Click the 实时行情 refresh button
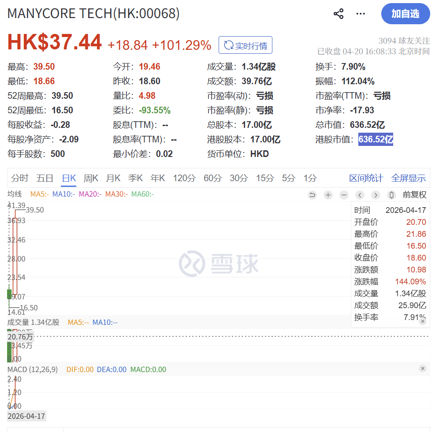Viewport: 439px width, 432px height. click(x=245, y=45)
